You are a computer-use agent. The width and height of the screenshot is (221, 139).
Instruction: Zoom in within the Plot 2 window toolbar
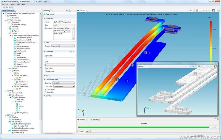190,66
